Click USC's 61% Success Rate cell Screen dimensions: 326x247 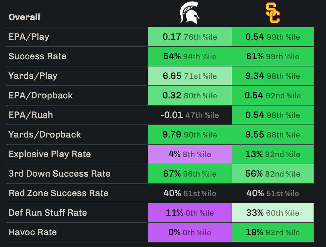[273, 56]
